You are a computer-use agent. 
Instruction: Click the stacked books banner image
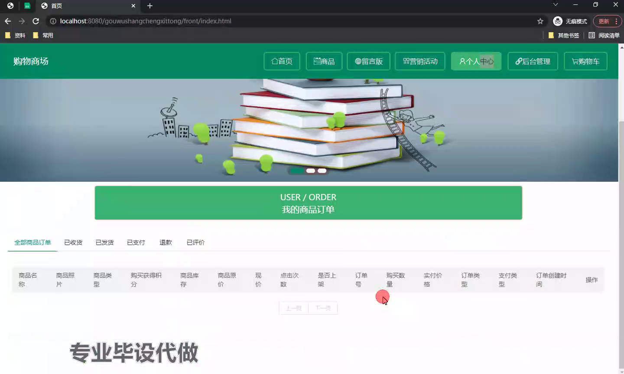click(309, 130)
